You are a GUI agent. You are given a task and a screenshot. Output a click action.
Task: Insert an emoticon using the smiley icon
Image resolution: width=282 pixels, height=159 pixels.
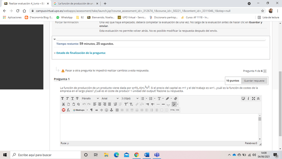tap(106, 110)
